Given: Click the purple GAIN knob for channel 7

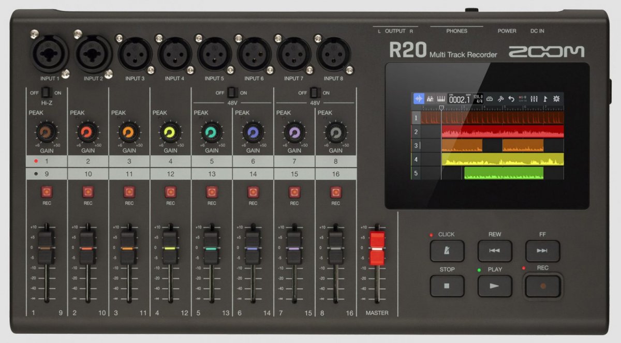Looking at the screenshot, I should coord(294,133).
